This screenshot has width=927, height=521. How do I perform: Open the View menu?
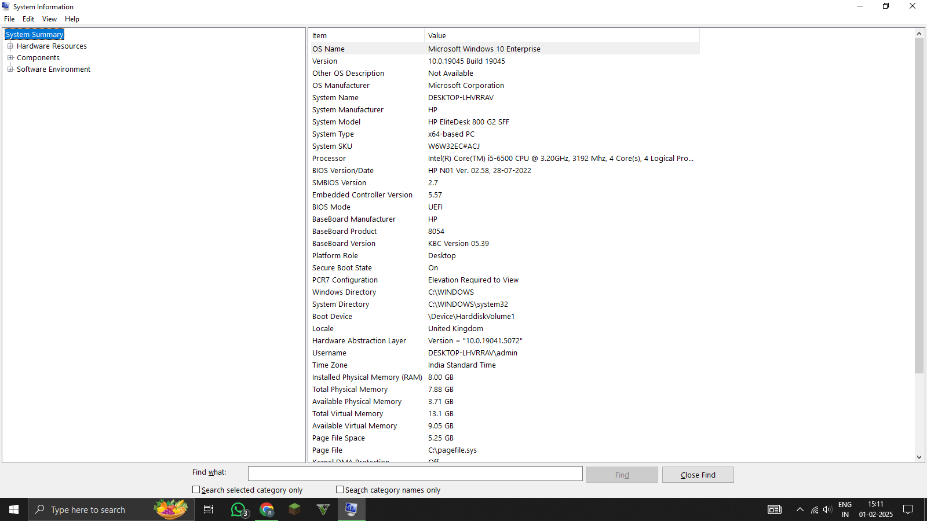49,19
